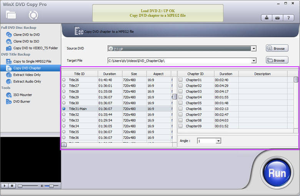
Task: Click Browse button for Source DVD
Action: click(277, 48)
